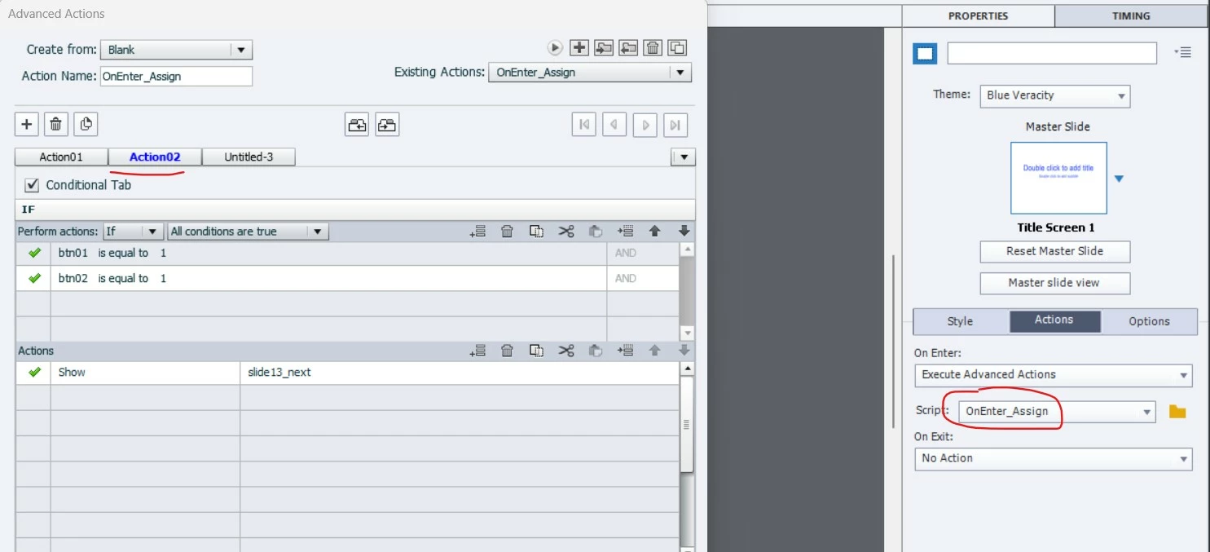Jump to first decision tab
Viewport: 1210px width, 552px height.
coord(584,125)
